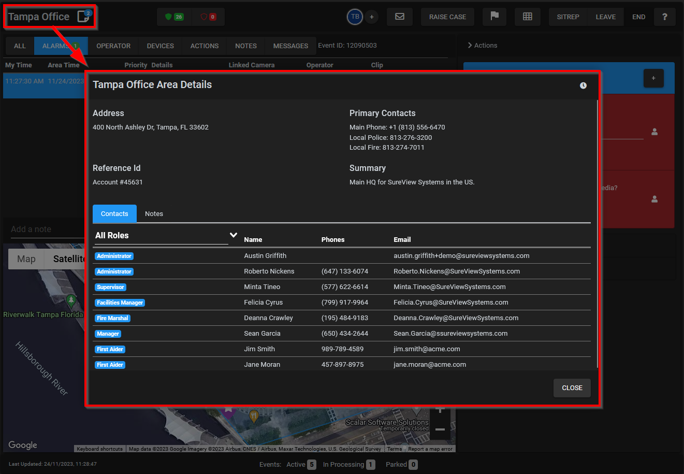Click the flag icon button
The image size is (684, 474).
tap(494, 17)
